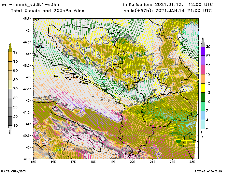Viewport: 228px width, 173px height.
Task: Click the valid(+57h) time text
Action: coord(168,11)
